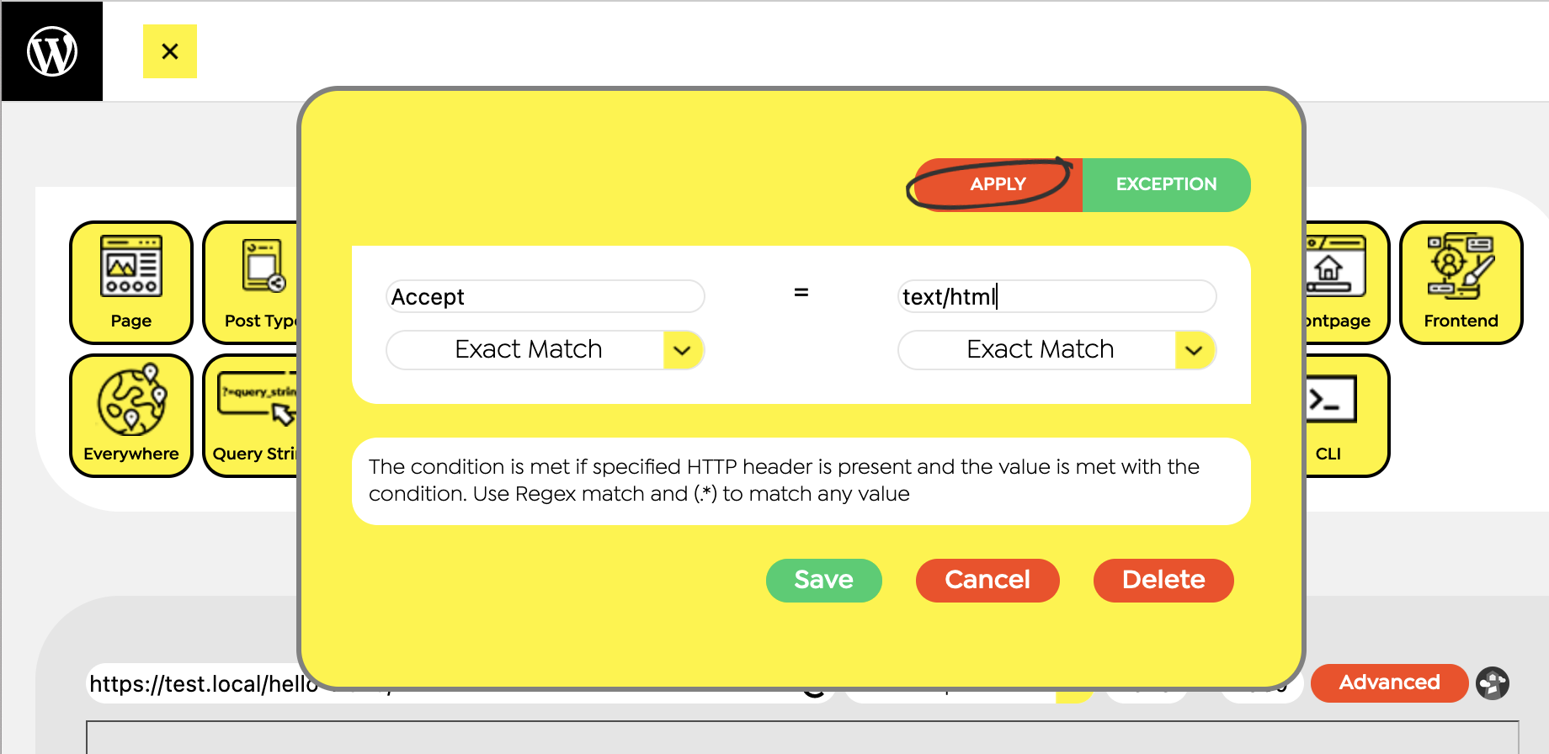This screenshot has width=1549, height=754.
Task: Click the WordPress logo icon
Action: click(x=52, y=51)
